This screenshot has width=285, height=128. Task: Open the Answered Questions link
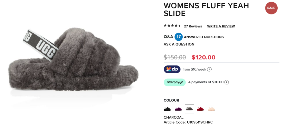[x=204, y=37]
